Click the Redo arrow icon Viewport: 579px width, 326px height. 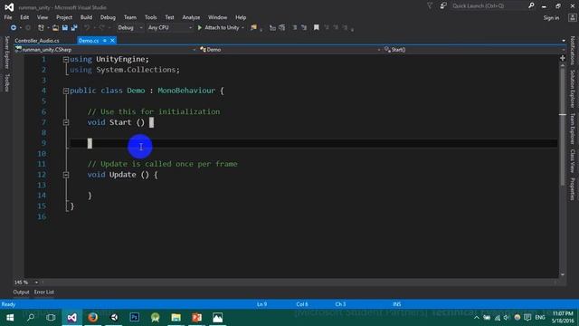101,28
